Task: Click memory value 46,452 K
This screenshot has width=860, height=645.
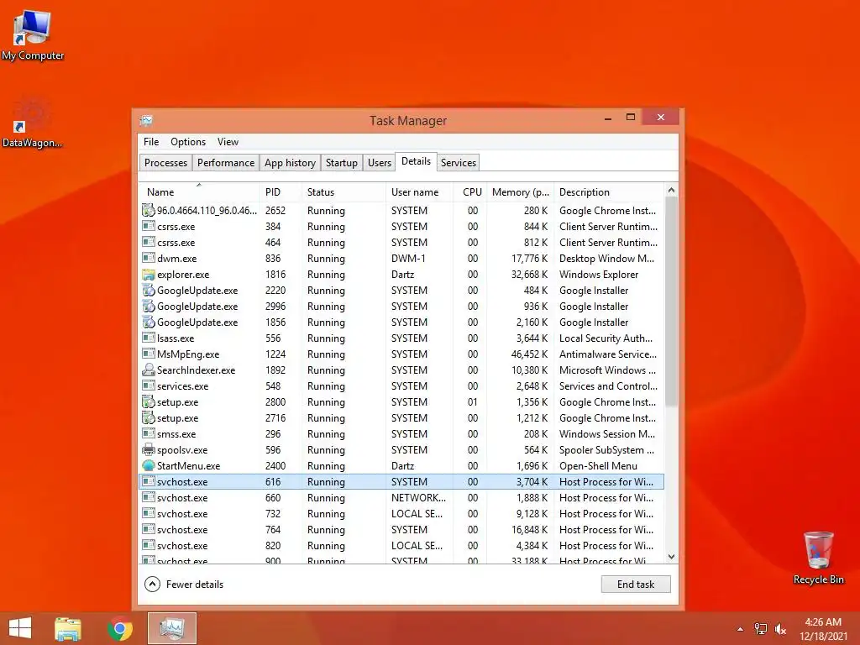Action: click(x=529, y=354)
